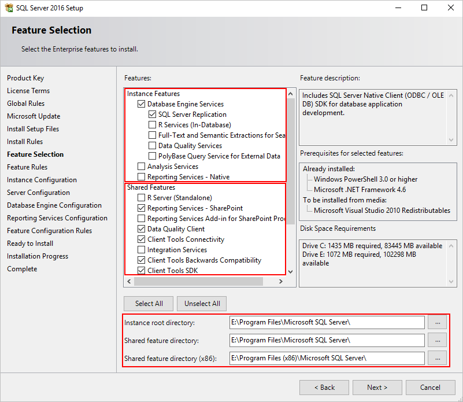Select the Product Key step
This screenshot has width=463, height=402.
[25, 78]
